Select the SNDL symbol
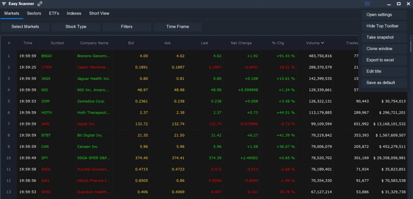Viewport: 413px width, 199px height. [46, 169]
